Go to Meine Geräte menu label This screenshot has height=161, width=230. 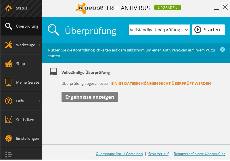coord(28,83)
